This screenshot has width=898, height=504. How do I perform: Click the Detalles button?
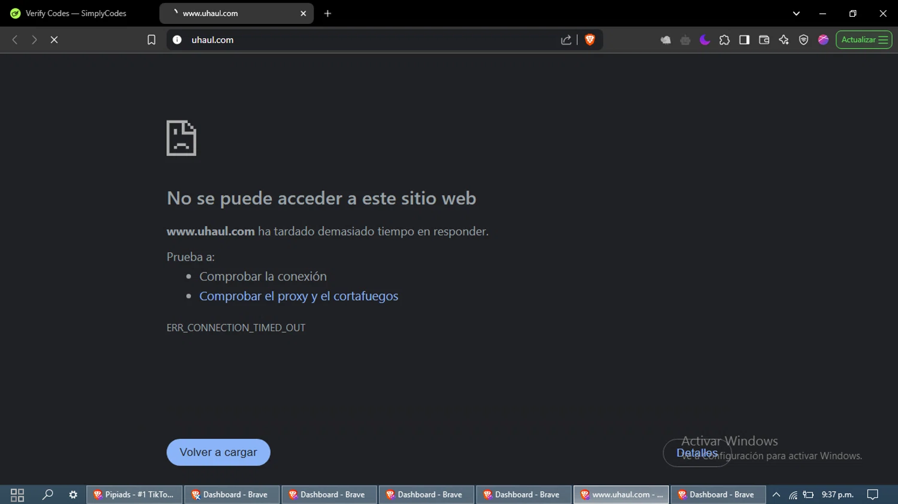[697, 453]
